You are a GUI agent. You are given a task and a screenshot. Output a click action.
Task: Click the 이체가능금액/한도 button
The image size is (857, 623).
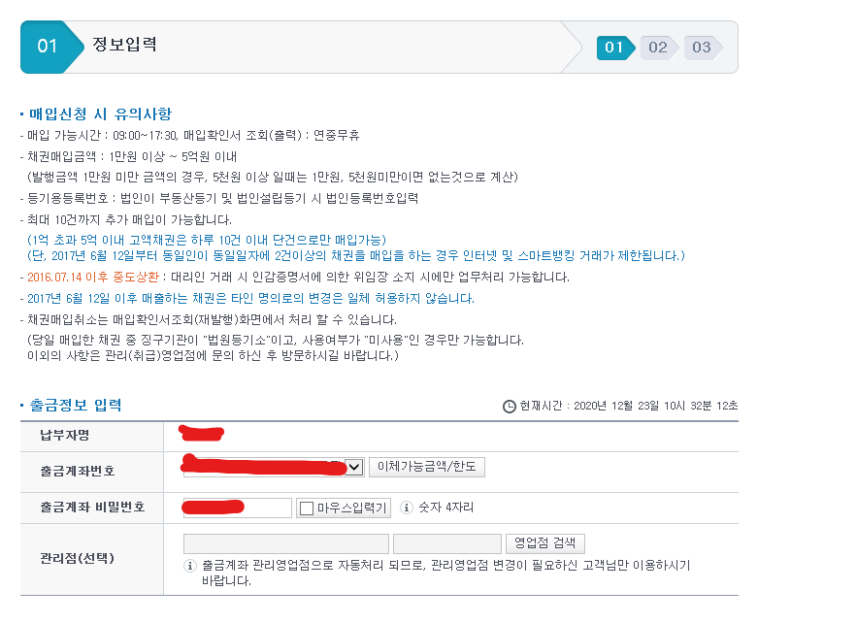(427, 467)
